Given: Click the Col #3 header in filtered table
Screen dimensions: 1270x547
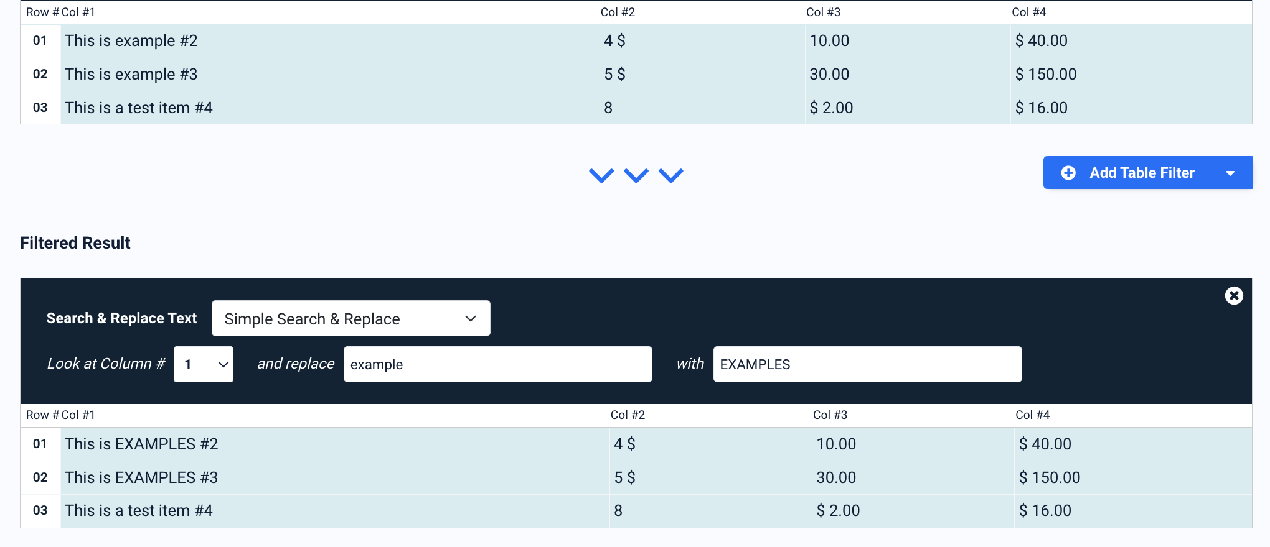Looking at the screenshot, I should (830, 415).
